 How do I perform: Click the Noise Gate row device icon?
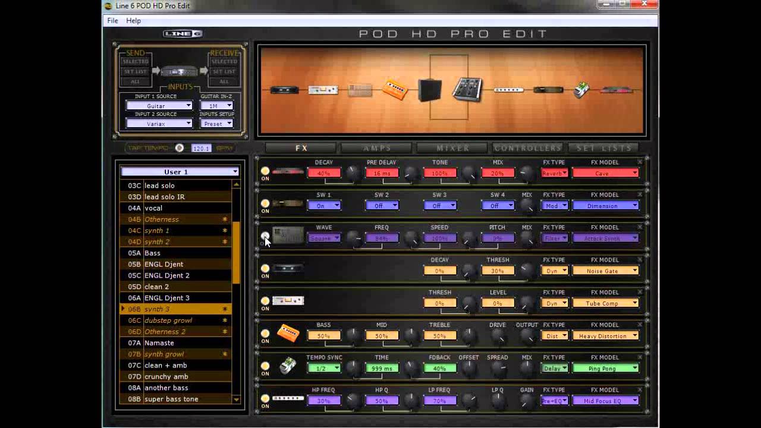(288, 269)
